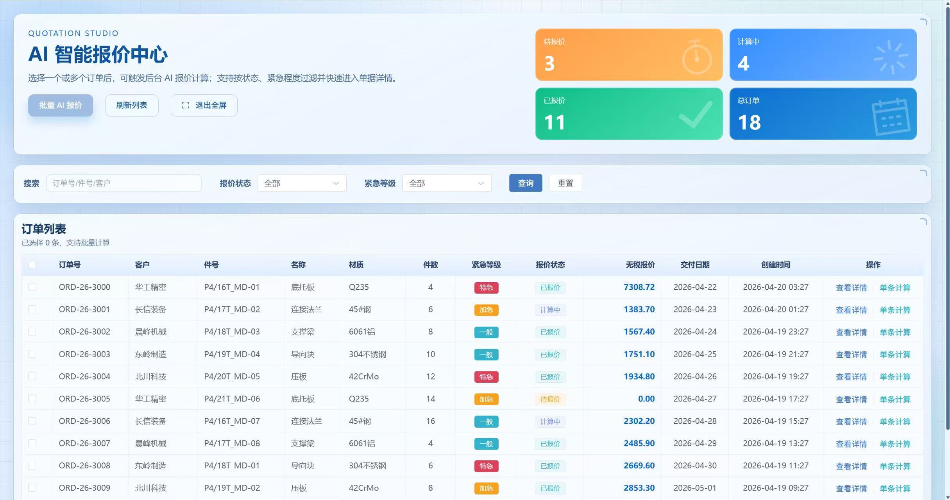Image resolution: width=950 pixels, height=500 pixels.
Task: Focus the 订单号/件号/客户 search field
Action: pos(123,183)
